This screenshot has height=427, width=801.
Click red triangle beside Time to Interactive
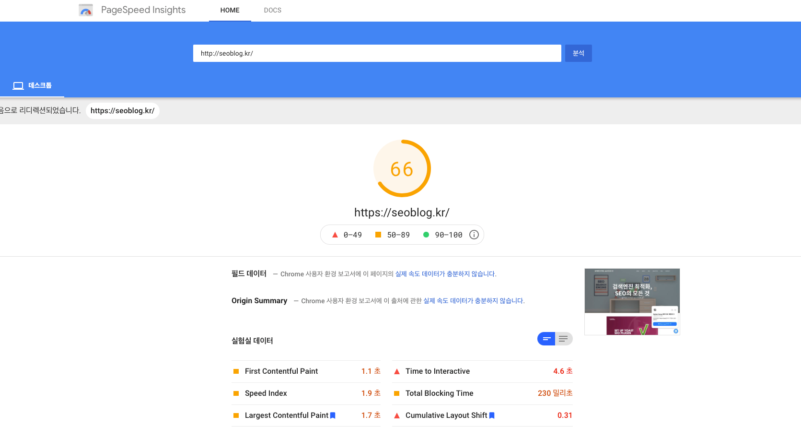pyautogui.click(x=397, y=371)
